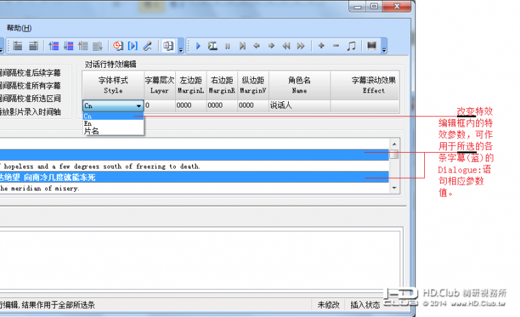
Task: Open the 帮助(H) menu
Action: click(19, 28)
